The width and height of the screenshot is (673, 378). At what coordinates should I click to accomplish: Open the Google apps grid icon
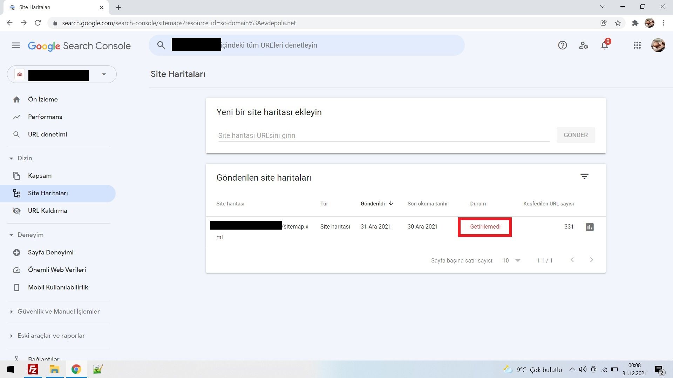pos(637,45)
